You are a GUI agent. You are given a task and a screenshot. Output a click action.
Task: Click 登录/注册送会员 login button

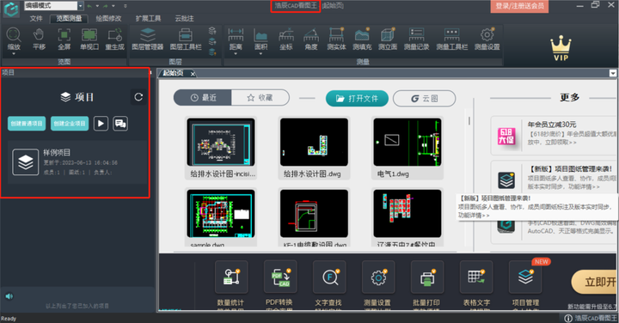click(519, 6)
